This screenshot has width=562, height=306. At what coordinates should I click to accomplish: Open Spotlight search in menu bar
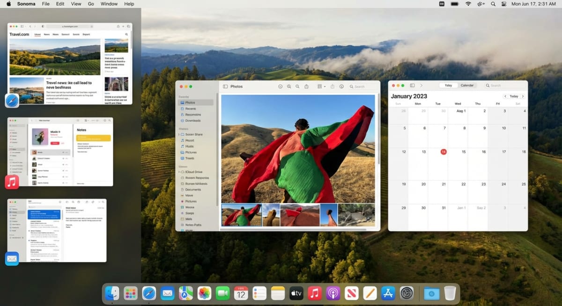click(x=493, y=4)
